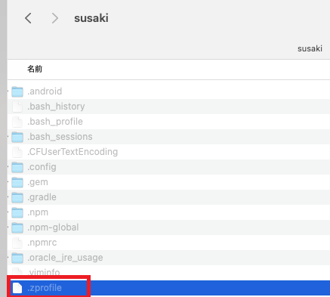Click the .bash_sessions folder icon
The height and width of the screenshot is (297, 330).
17,137
